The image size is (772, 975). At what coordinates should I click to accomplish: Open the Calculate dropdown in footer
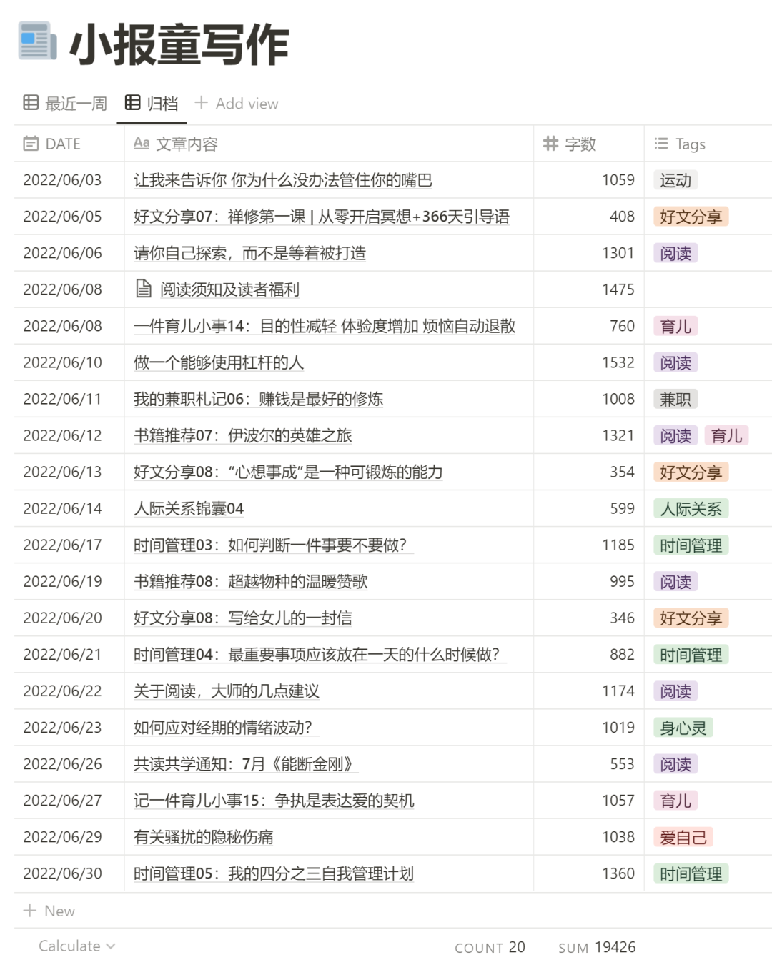coord(76,946)
